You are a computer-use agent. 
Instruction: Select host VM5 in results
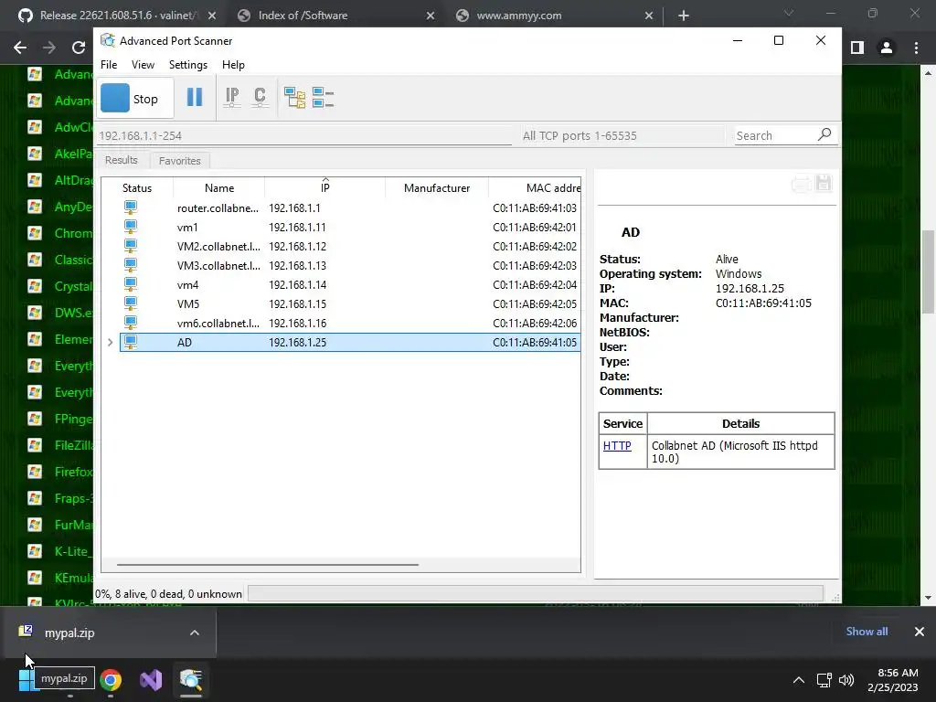350,303
